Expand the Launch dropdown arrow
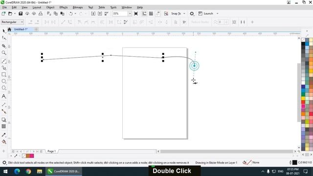Viewport: 313px width, 176px height. click(x=217, y=14)
